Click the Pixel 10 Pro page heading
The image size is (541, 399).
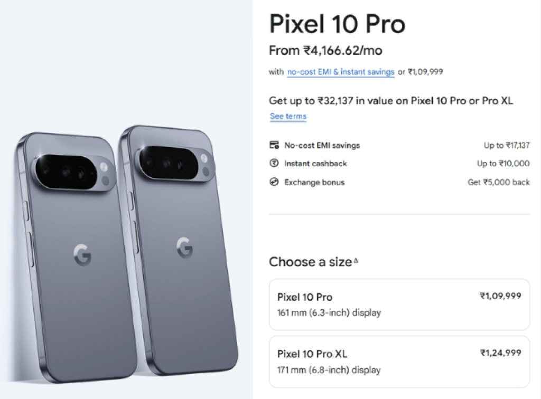[337, 24]
